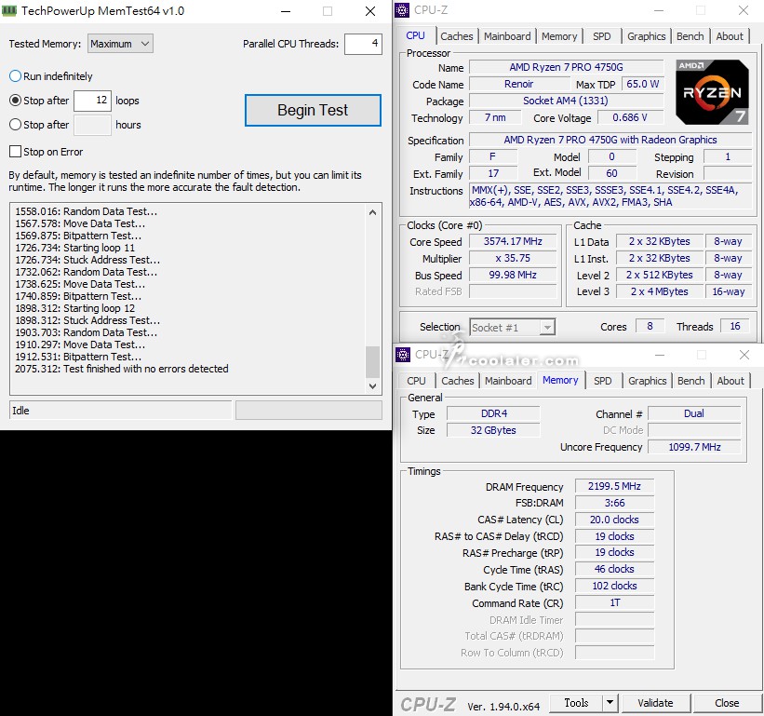
Task: Close the TechPowerUp MemTest64 window
Action: (x=369, y=11)
